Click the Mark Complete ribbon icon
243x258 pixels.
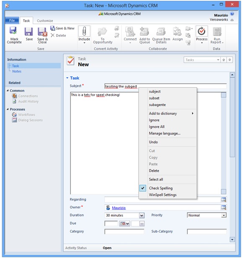(13, 31)
